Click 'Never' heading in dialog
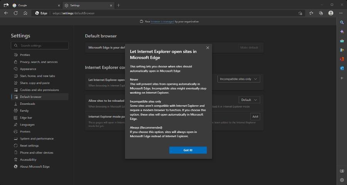Image resolution: width=347 pixels, height=185 pixels. tap(134, 79)
